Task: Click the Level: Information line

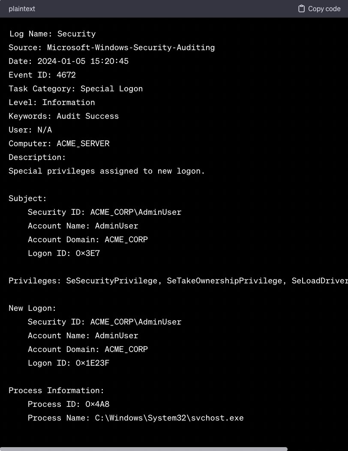Action: (51, 102)
